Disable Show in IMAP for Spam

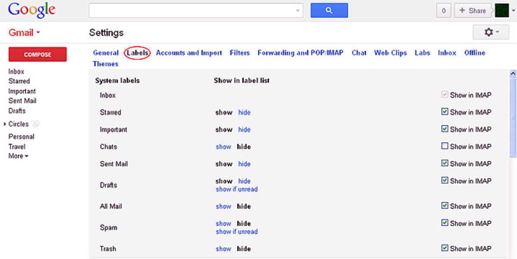click(445, 223)
